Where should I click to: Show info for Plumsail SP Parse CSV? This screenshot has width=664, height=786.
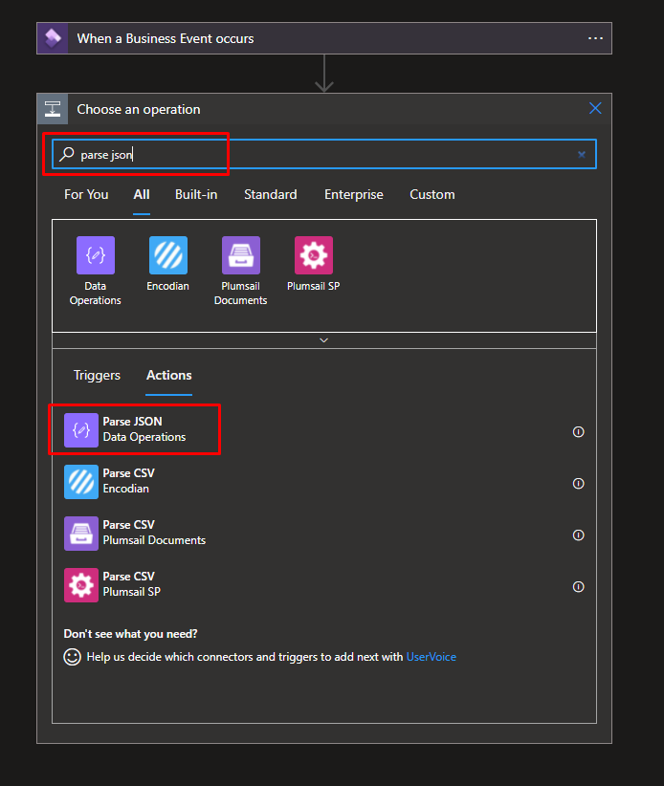pyautogui.click(x=578, y=586)
